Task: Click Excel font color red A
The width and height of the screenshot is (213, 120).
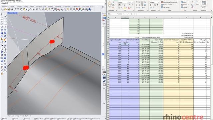Action: click(129, 8)
